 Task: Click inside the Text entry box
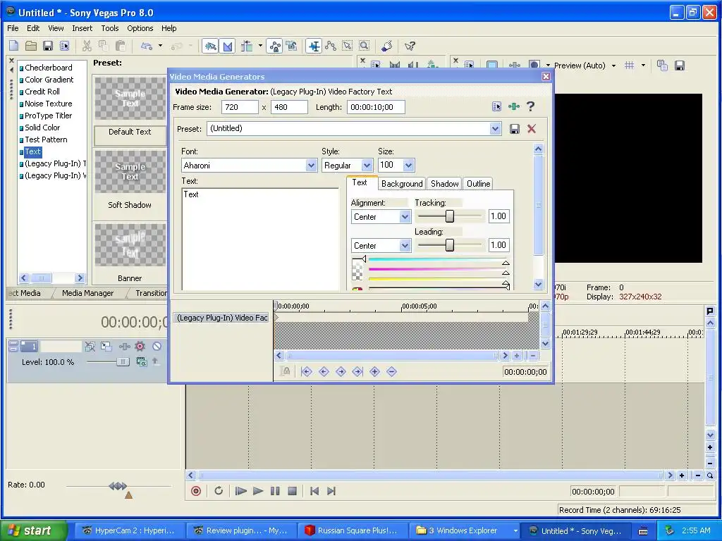click(261, 240)
